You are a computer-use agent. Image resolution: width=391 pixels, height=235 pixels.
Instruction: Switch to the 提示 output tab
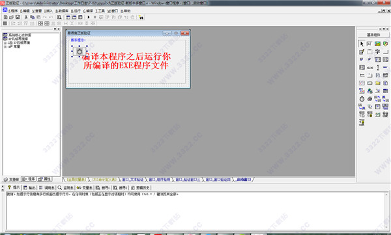click(x=14, y=187)
